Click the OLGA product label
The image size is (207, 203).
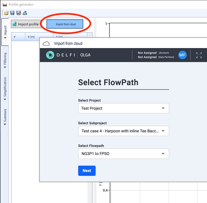85,55
